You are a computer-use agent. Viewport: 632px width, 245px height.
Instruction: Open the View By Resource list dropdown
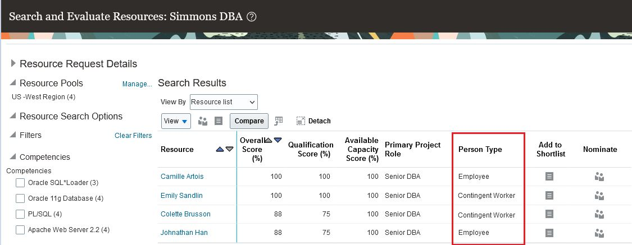point(224,102)
